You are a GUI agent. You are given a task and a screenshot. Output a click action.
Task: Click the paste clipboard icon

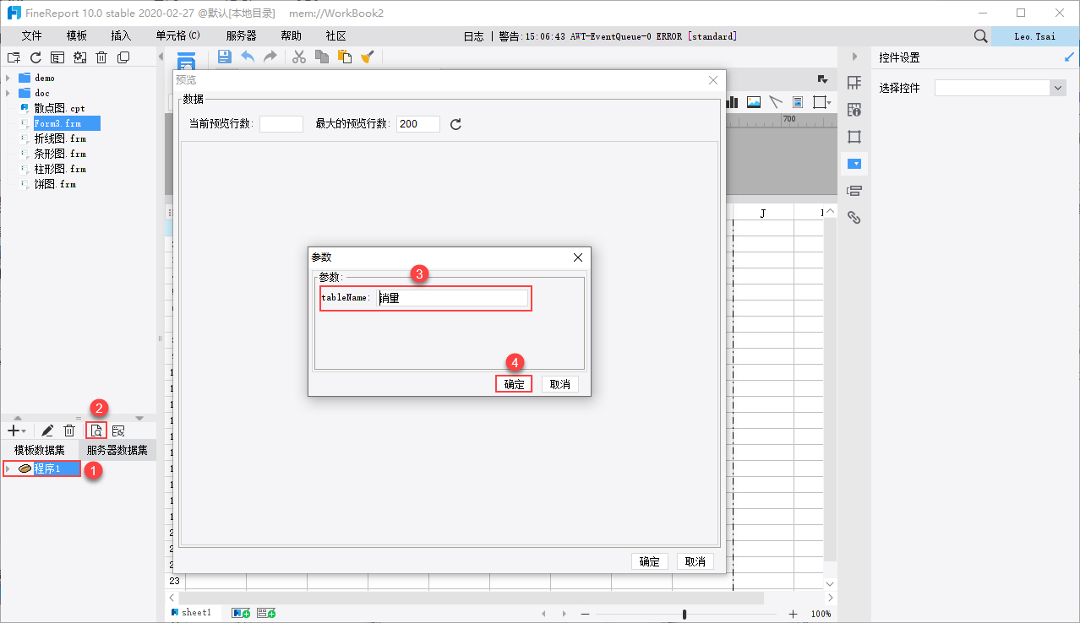pyautogui.click(x=344, y=57)
